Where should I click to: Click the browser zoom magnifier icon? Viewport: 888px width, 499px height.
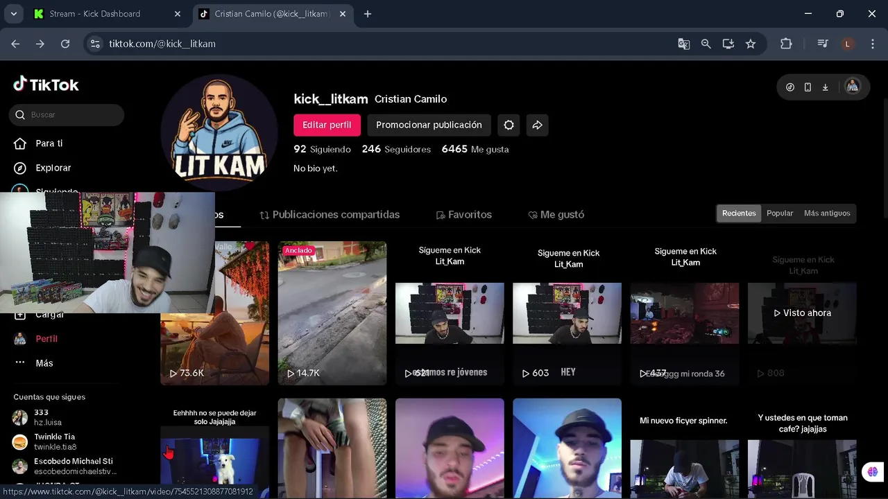[x=706, y=44]
